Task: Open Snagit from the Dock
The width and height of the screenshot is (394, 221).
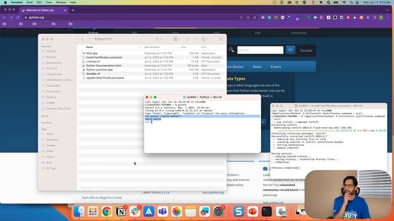Action: [x=238, y=211]
